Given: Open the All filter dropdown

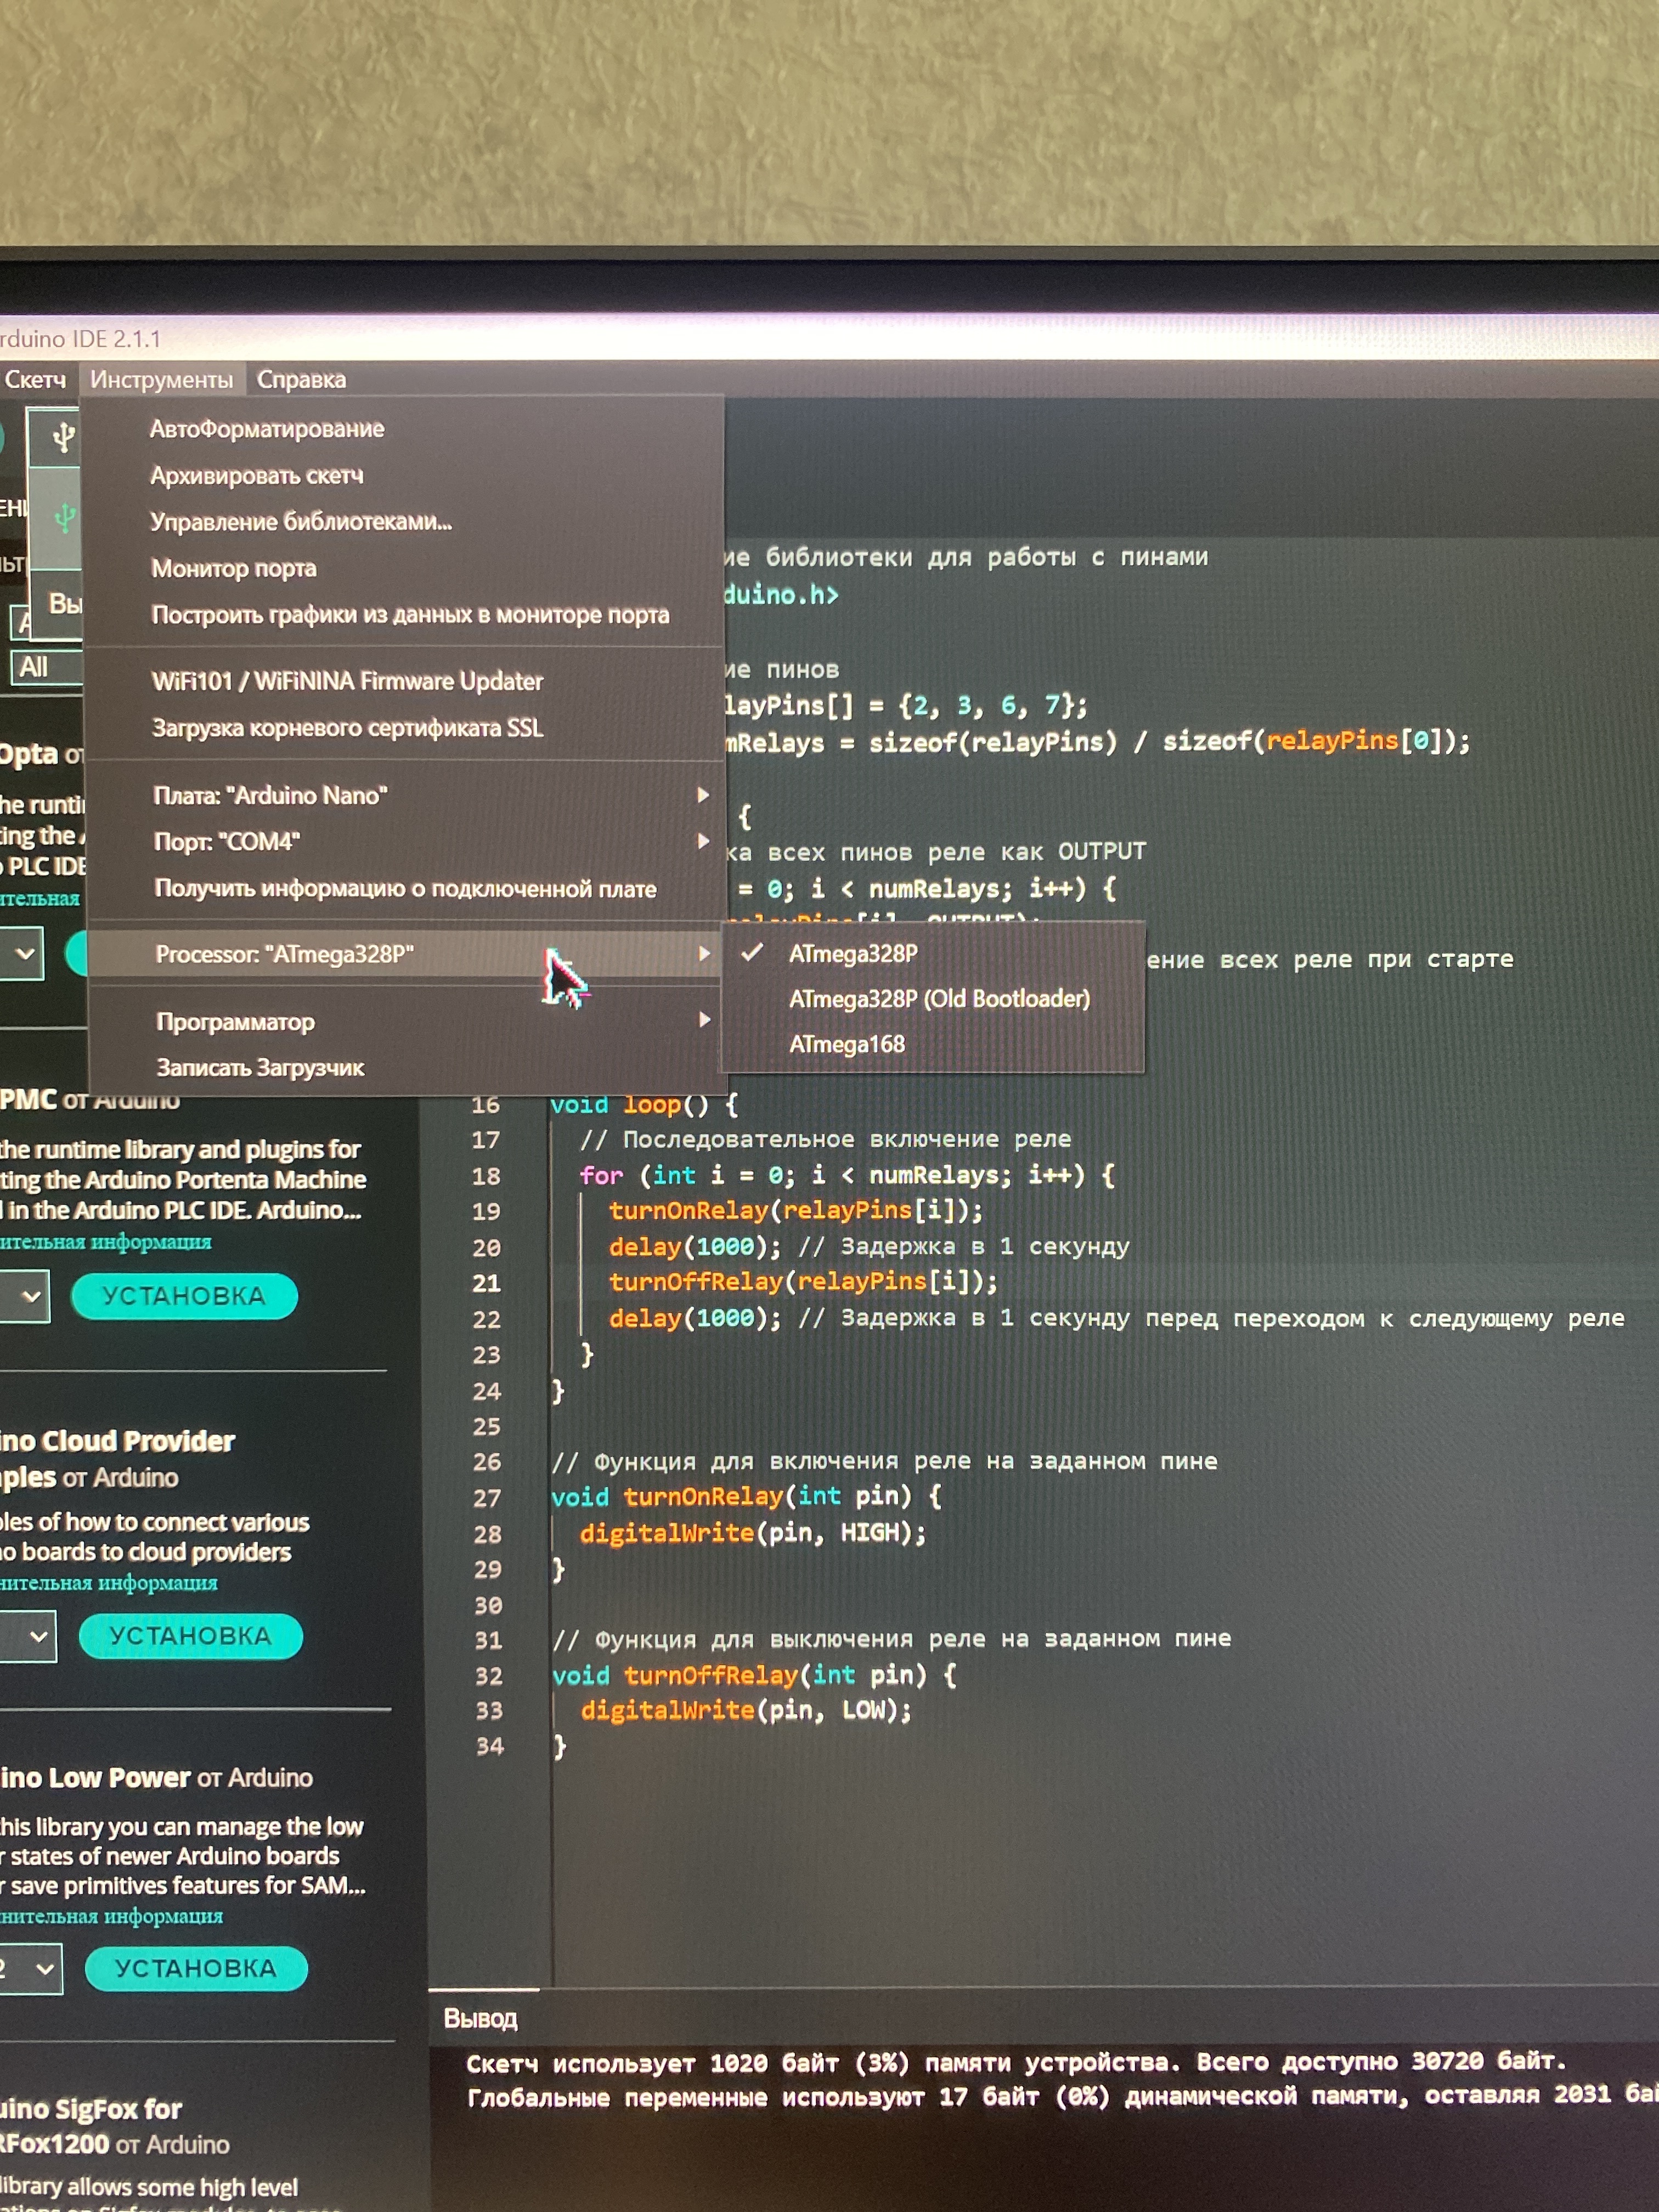Looking at the screenshot, I should tap(46, 667).
